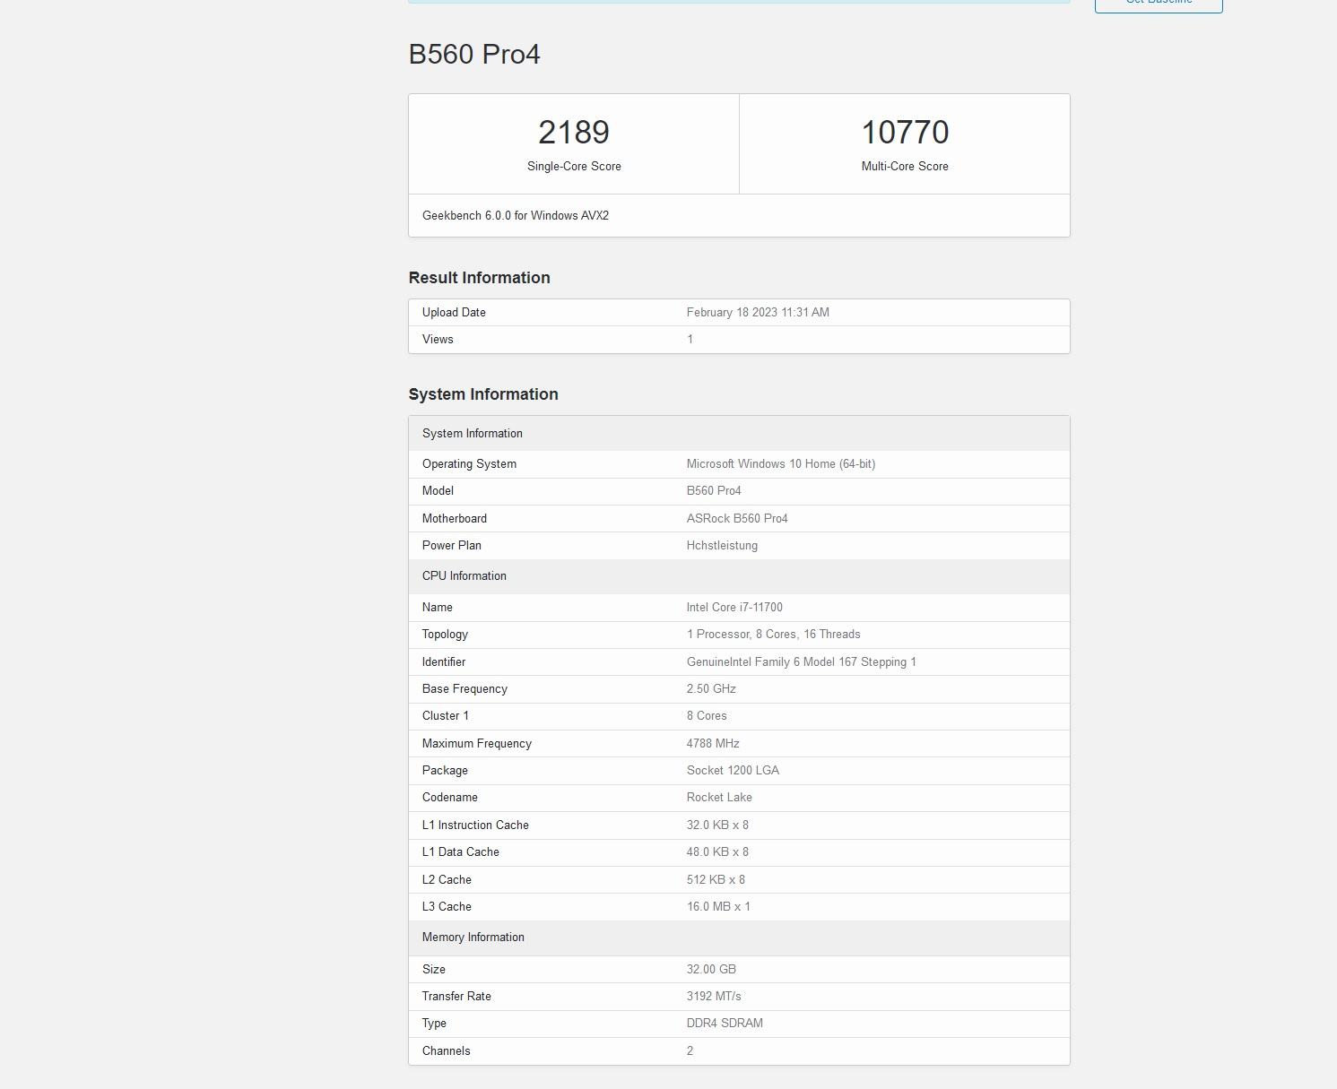Click the Memory Information table header
Image resolution: width=1337 pixels, height=1089 pixels.
tap(473, 938)
